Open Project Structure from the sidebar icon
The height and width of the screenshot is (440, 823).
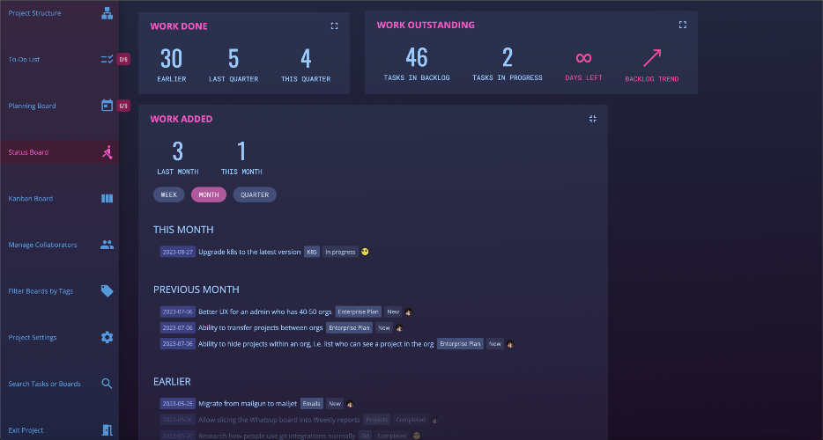coord(108,13)
